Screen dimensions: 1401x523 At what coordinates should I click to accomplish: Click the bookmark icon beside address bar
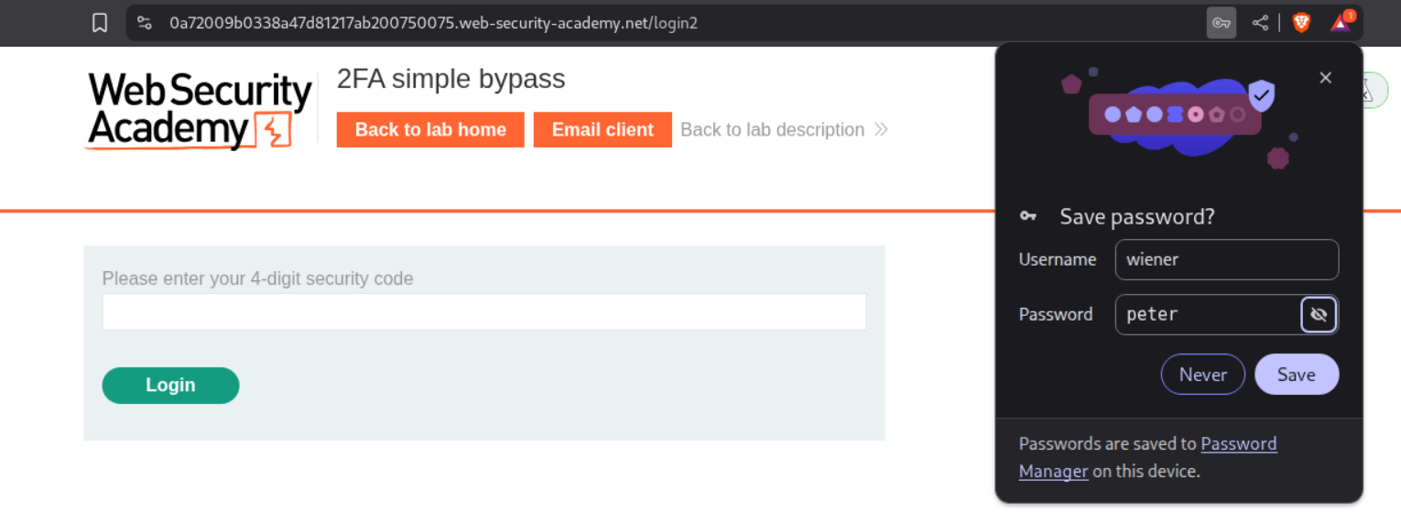click(100, 23)
